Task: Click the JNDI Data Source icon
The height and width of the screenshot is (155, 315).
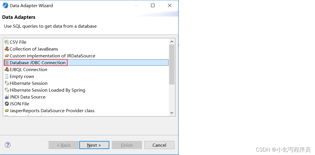Action: click(x=7, y=97)
